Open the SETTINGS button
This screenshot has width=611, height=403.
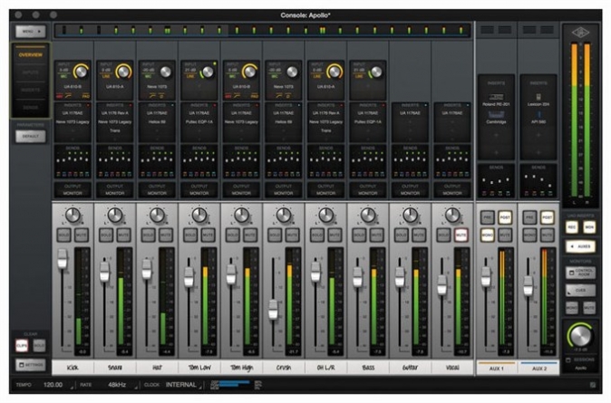coord(31,365)
